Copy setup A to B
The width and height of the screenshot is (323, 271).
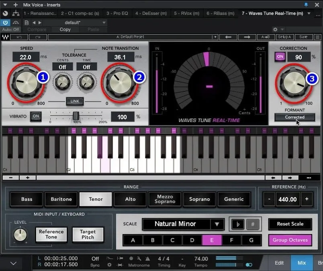pos(266,37)
